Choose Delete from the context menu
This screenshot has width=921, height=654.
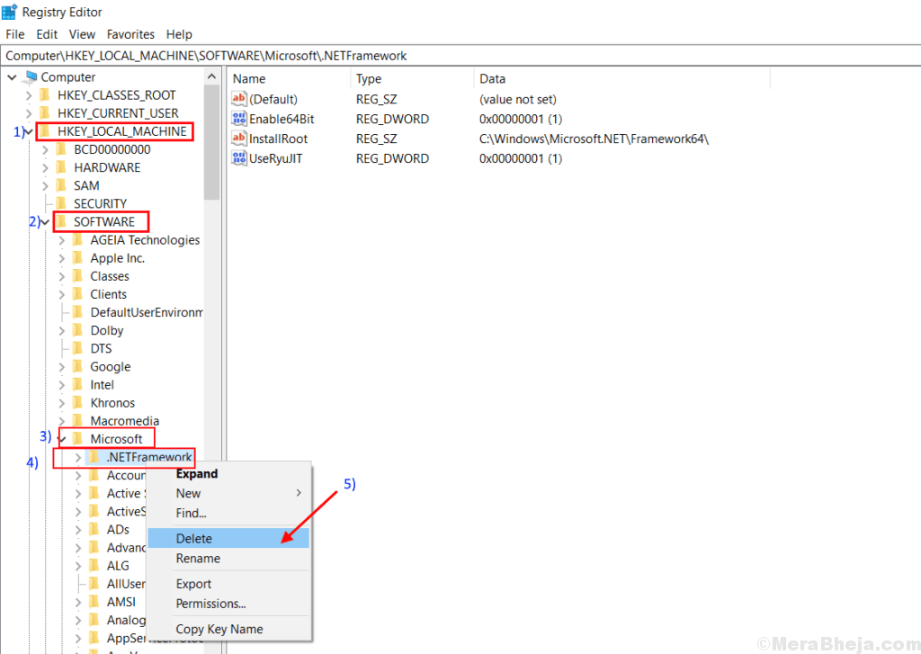point(194,538)
